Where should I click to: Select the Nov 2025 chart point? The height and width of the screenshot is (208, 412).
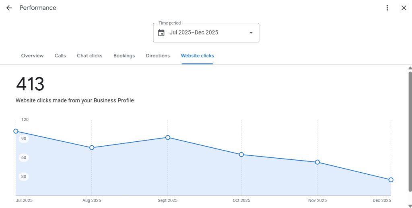point(317,162)
